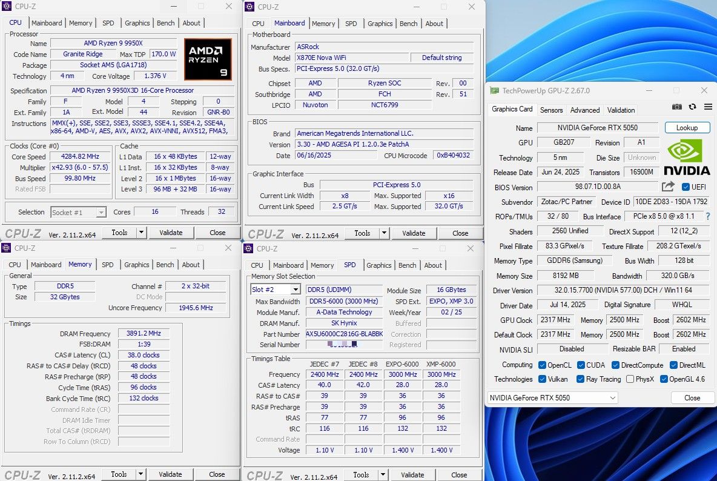Open the Bench tab in the CPU tab window
Viewport: 717px width, 481px height.
[x=165, y=23]
